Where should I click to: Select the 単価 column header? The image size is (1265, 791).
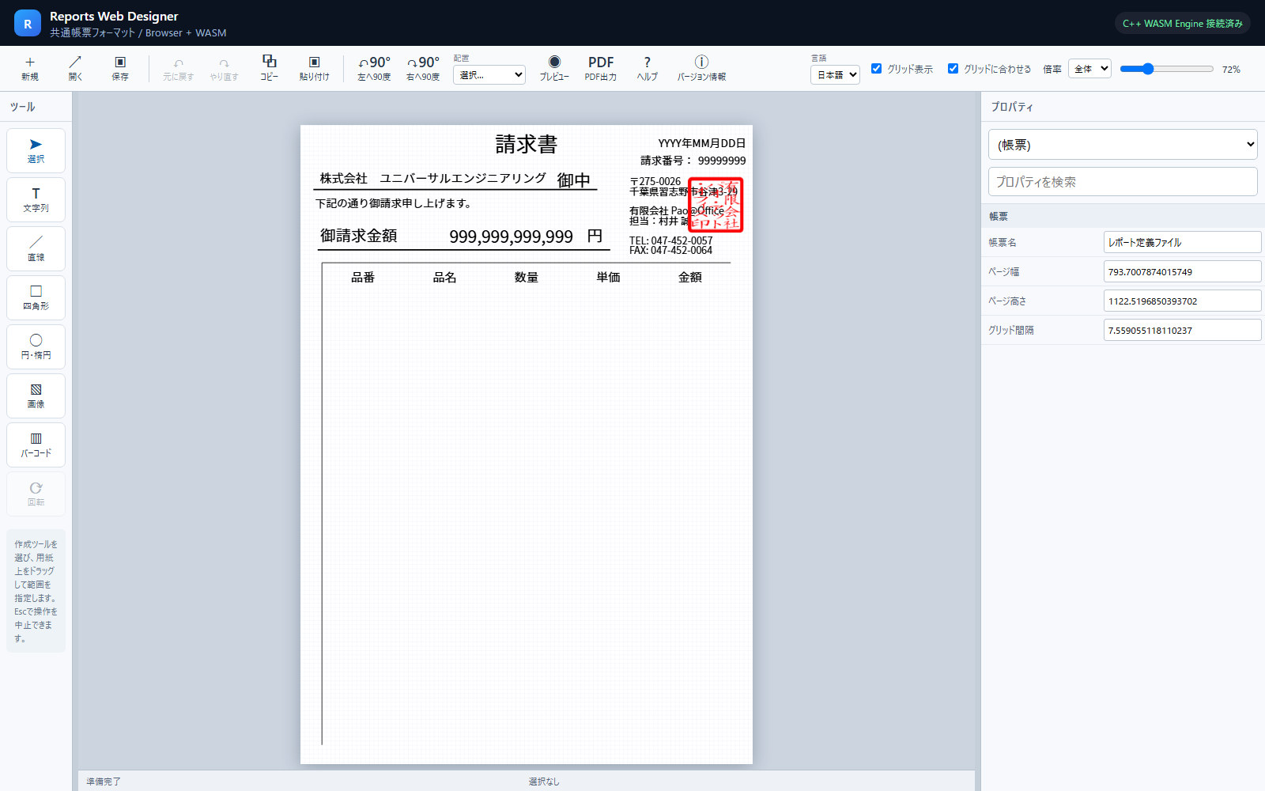pyautogui.click(x=609, y=277)
